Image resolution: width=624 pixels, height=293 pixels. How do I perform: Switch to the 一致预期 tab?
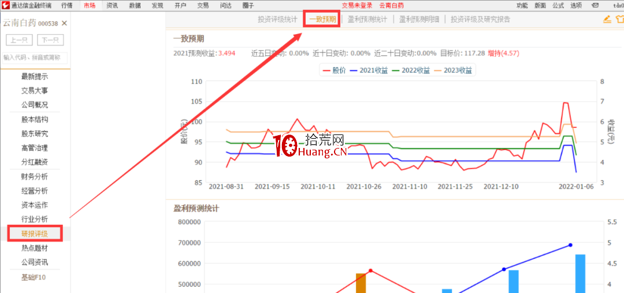coord(322,20)
